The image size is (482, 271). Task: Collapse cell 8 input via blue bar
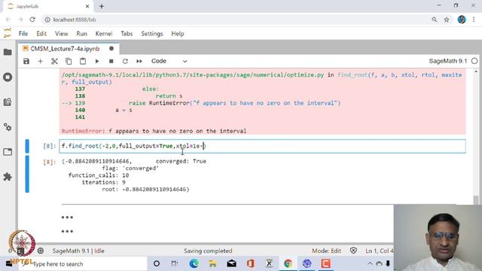click(27, 146)
